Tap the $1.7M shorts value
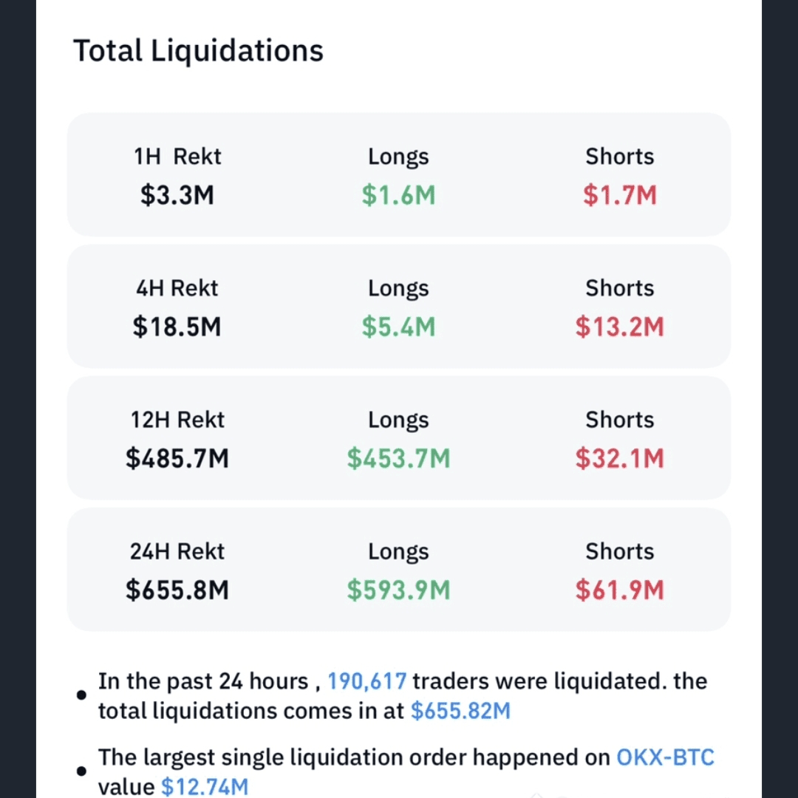This screenshot has width=798, height=798. [x=619, y=195]
